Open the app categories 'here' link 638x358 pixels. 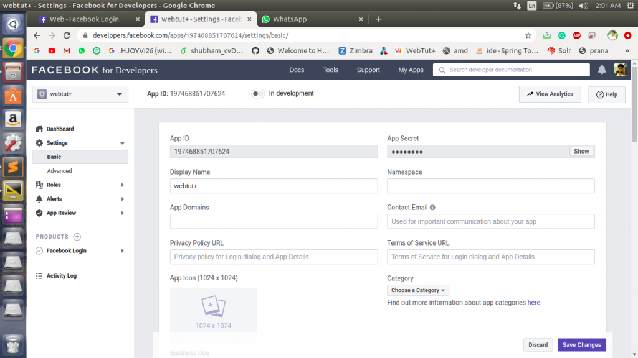[x=533, y=303]
